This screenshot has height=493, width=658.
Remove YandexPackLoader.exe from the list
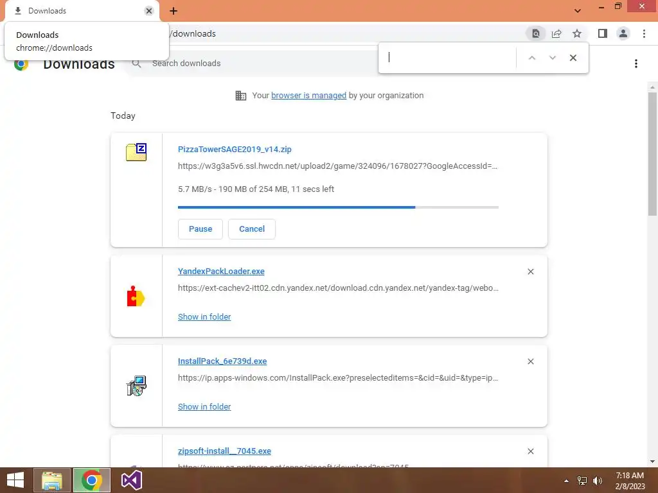pos(530,272)
